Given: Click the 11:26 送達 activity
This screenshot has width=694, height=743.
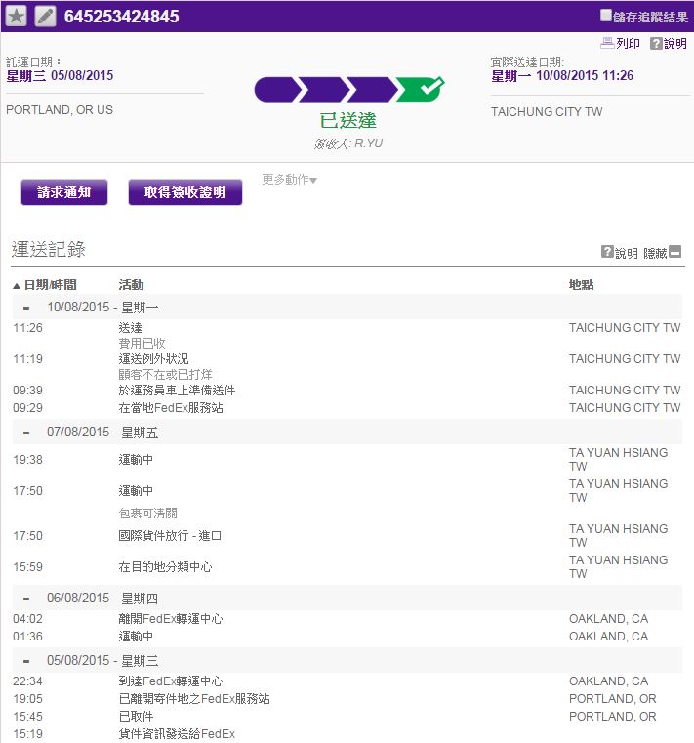Looking at the screenshot, I should (x=130, y=328).
